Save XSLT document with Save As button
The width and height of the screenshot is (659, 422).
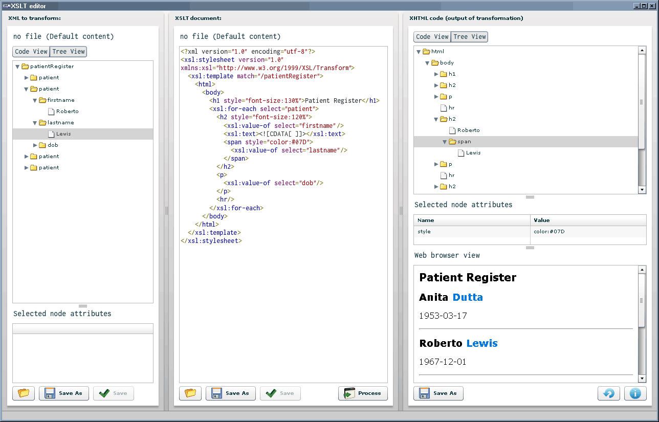pyautogui.click(x=231, y=393)
